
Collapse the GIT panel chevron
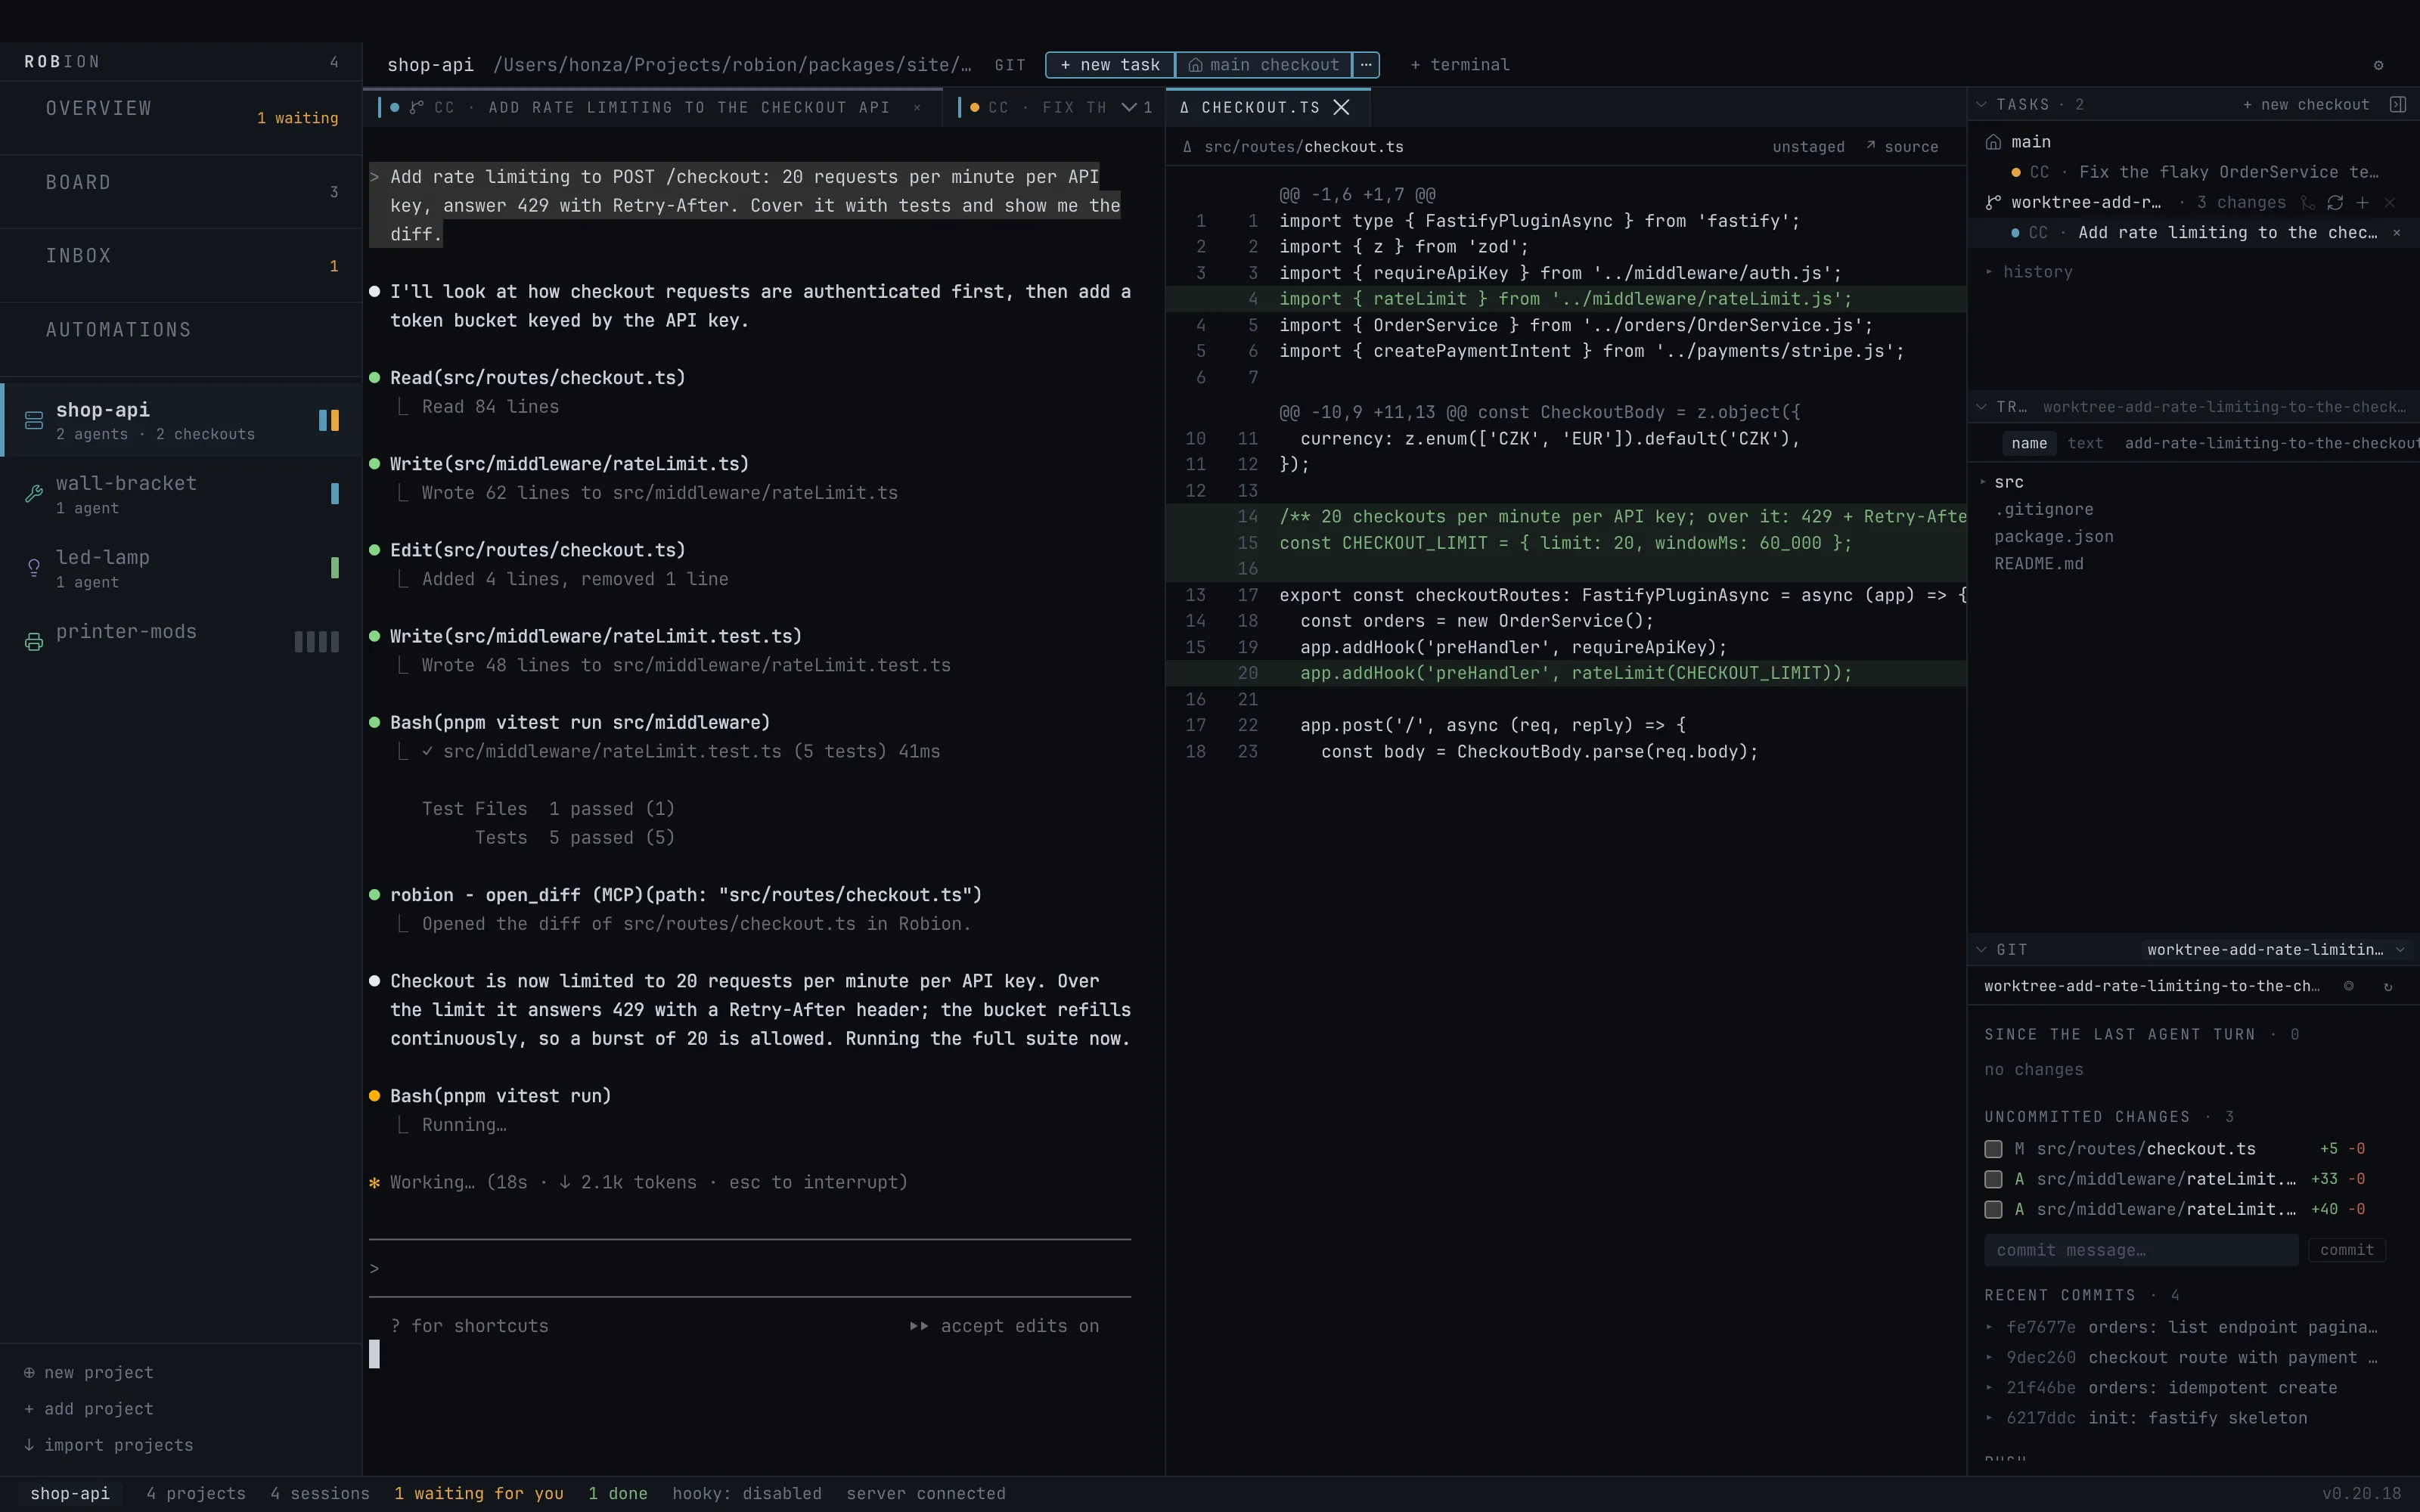click(x=1981, y=950)
